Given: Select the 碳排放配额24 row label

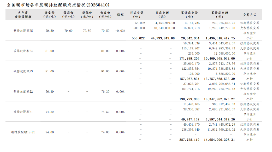Looking at the screenshot, I should (x=23, y=51).
